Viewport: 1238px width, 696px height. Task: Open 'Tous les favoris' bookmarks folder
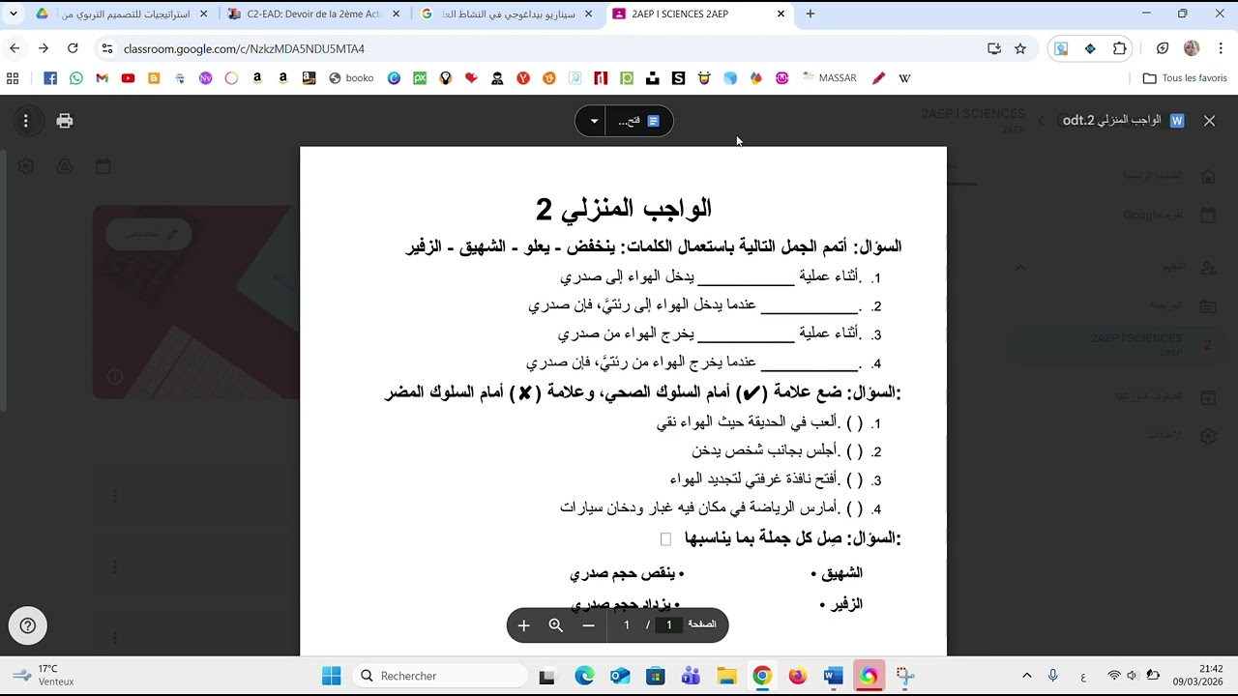pos(1185,78)
